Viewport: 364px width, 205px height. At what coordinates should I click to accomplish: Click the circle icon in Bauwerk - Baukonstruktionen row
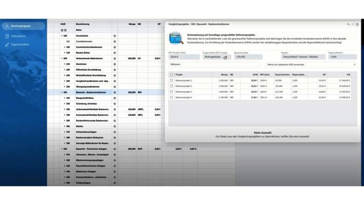coord(115,93)
